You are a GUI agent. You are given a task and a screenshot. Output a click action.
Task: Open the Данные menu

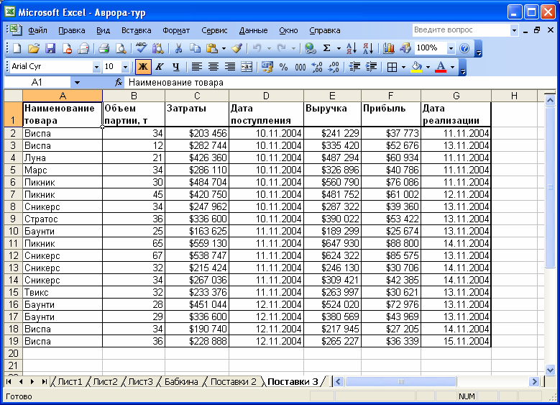pos(253,30)
